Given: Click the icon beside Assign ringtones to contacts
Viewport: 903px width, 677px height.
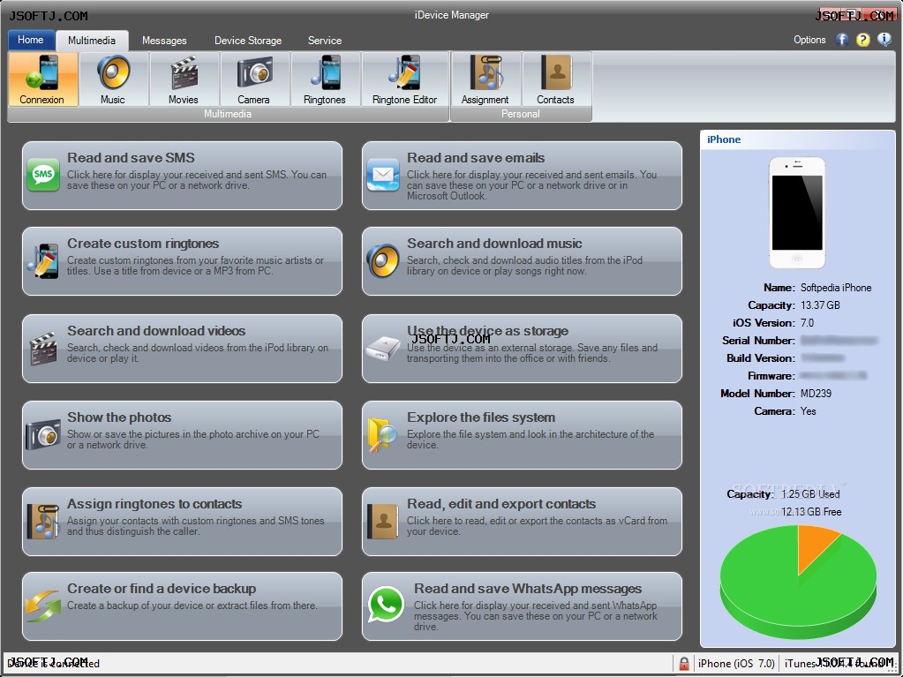Looking at the screenshot, I should point(43,522).
